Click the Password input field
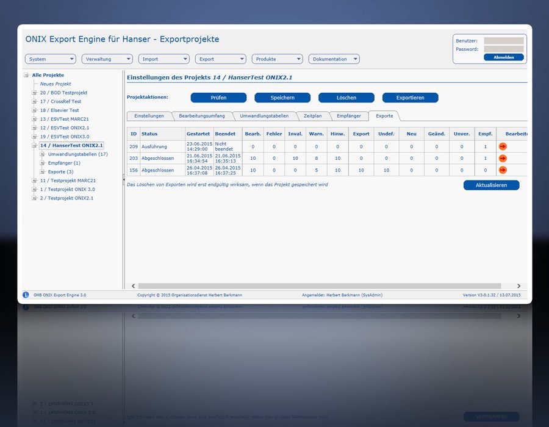 coord(504,49)
